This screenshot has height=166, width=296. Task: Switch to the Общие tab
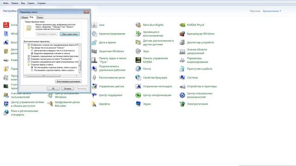[25, 18]
